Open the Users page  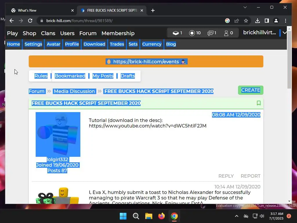click(x=67, y=33)
